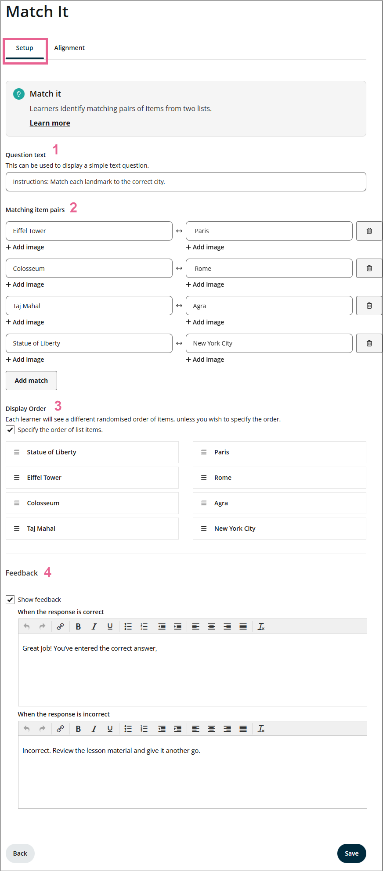Viewport: 383px width, 871px height.
Task: Open the Learn more link
Action: click(50, 123)
